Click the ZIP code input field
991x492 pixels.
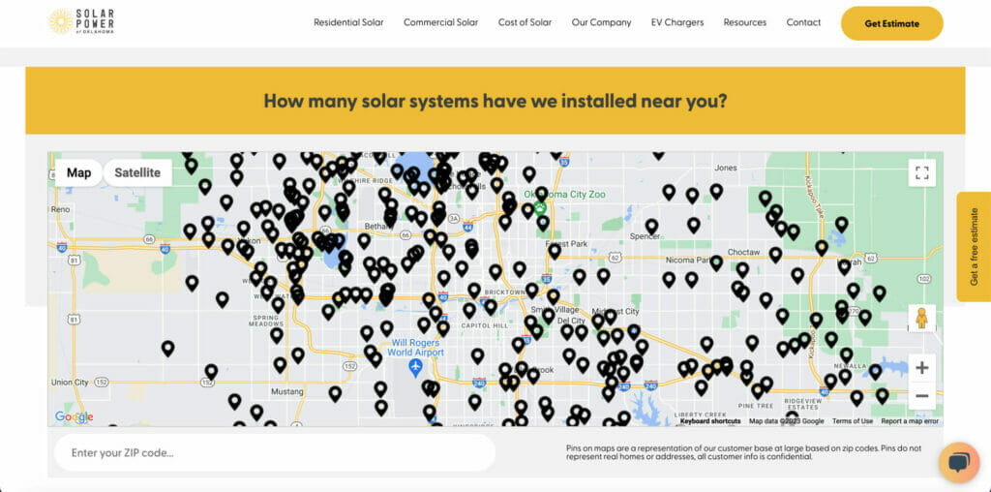click(274, 453)
